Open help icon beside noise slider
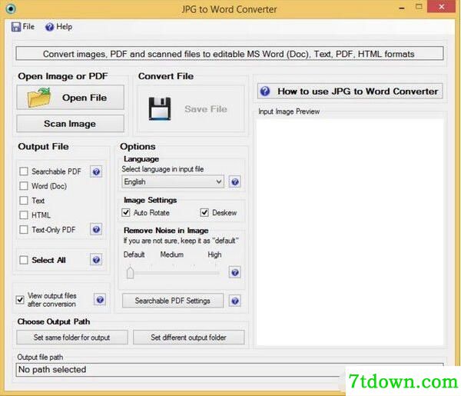Viewport: 461px width, 396px height. [x=234, y=272]
